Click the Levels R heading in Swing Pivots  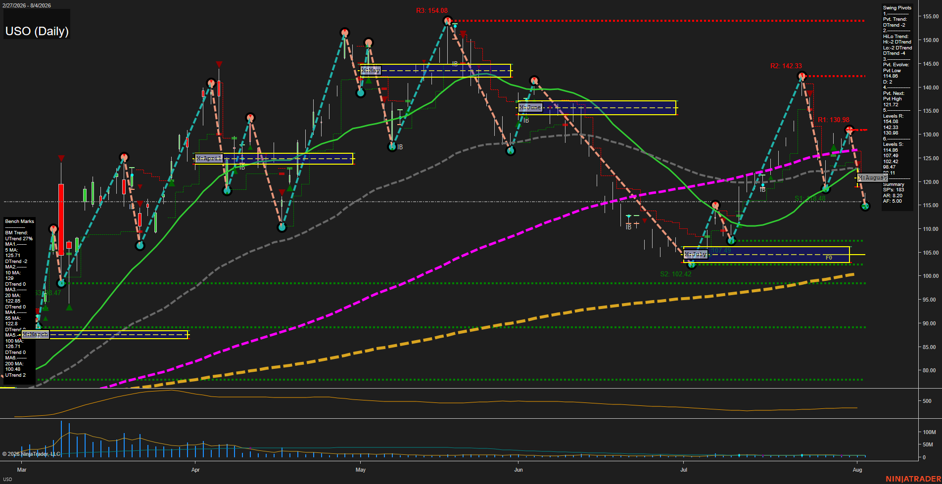click(x=893, y=116)
